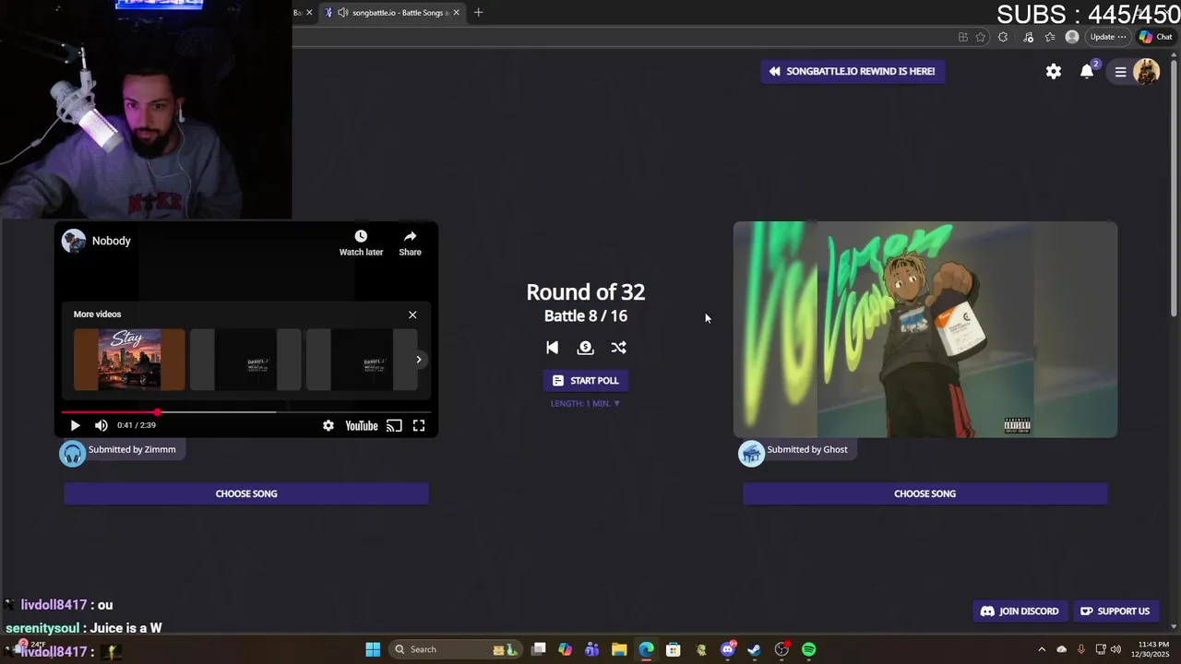Open the Windows Start menu
The image size is (1181, 664).
pos(373,649)
